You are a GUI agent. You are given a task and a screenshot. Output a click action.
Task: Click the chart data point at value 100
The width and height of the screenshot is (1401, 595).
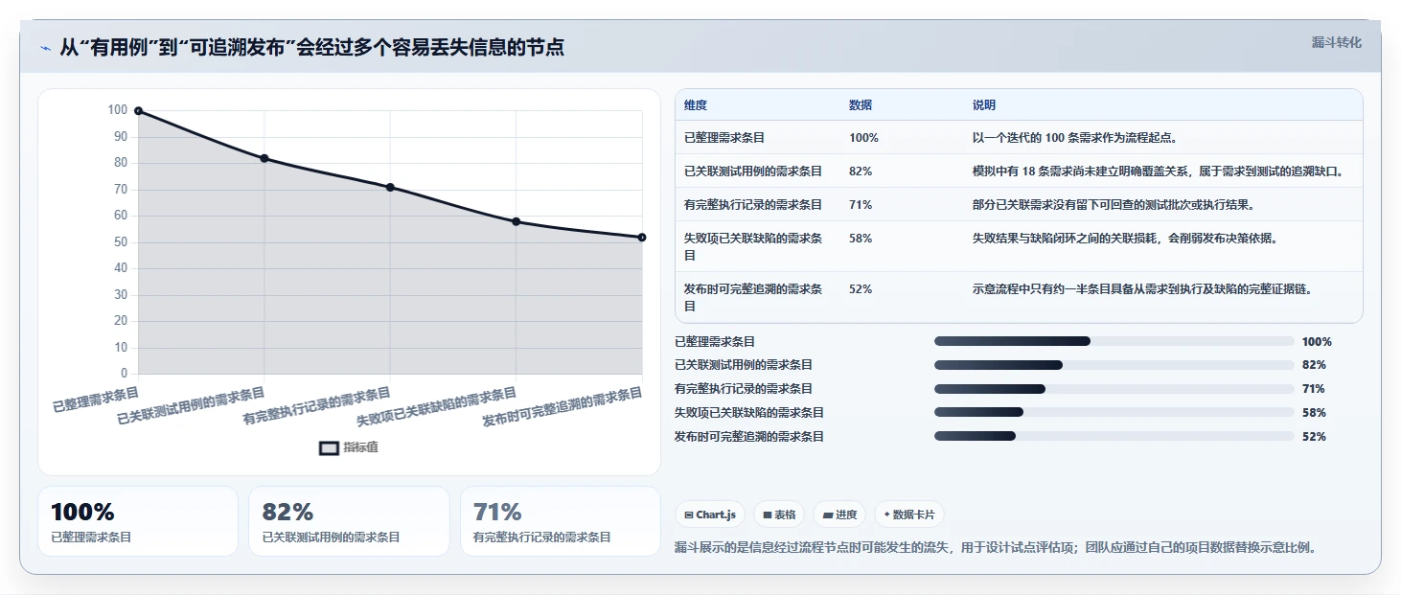[138, 111]
